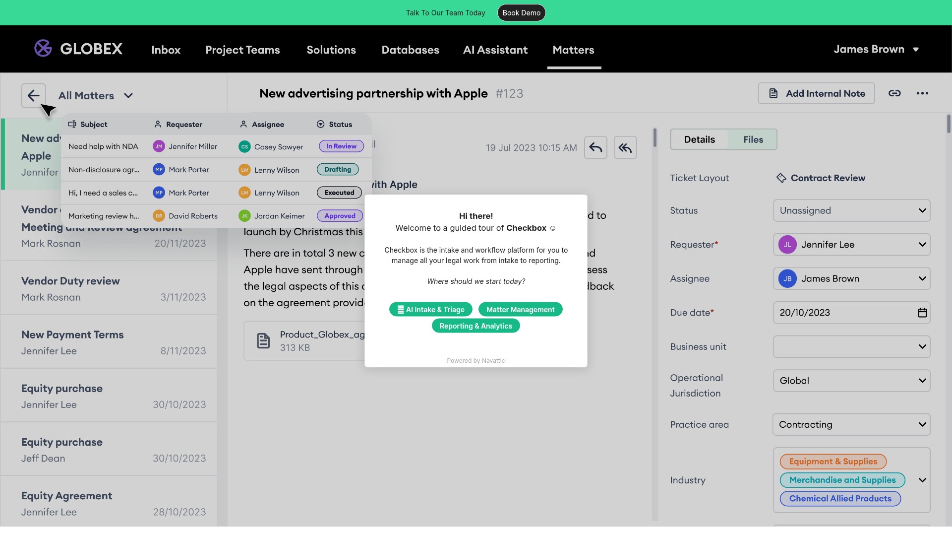The image size is (952, 536).
Task: Open the Vendor Duty review matter
Action: pos(109,288)
